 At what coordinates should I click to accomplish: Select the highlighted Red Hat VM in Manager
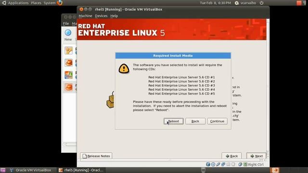tap(68, 87)
